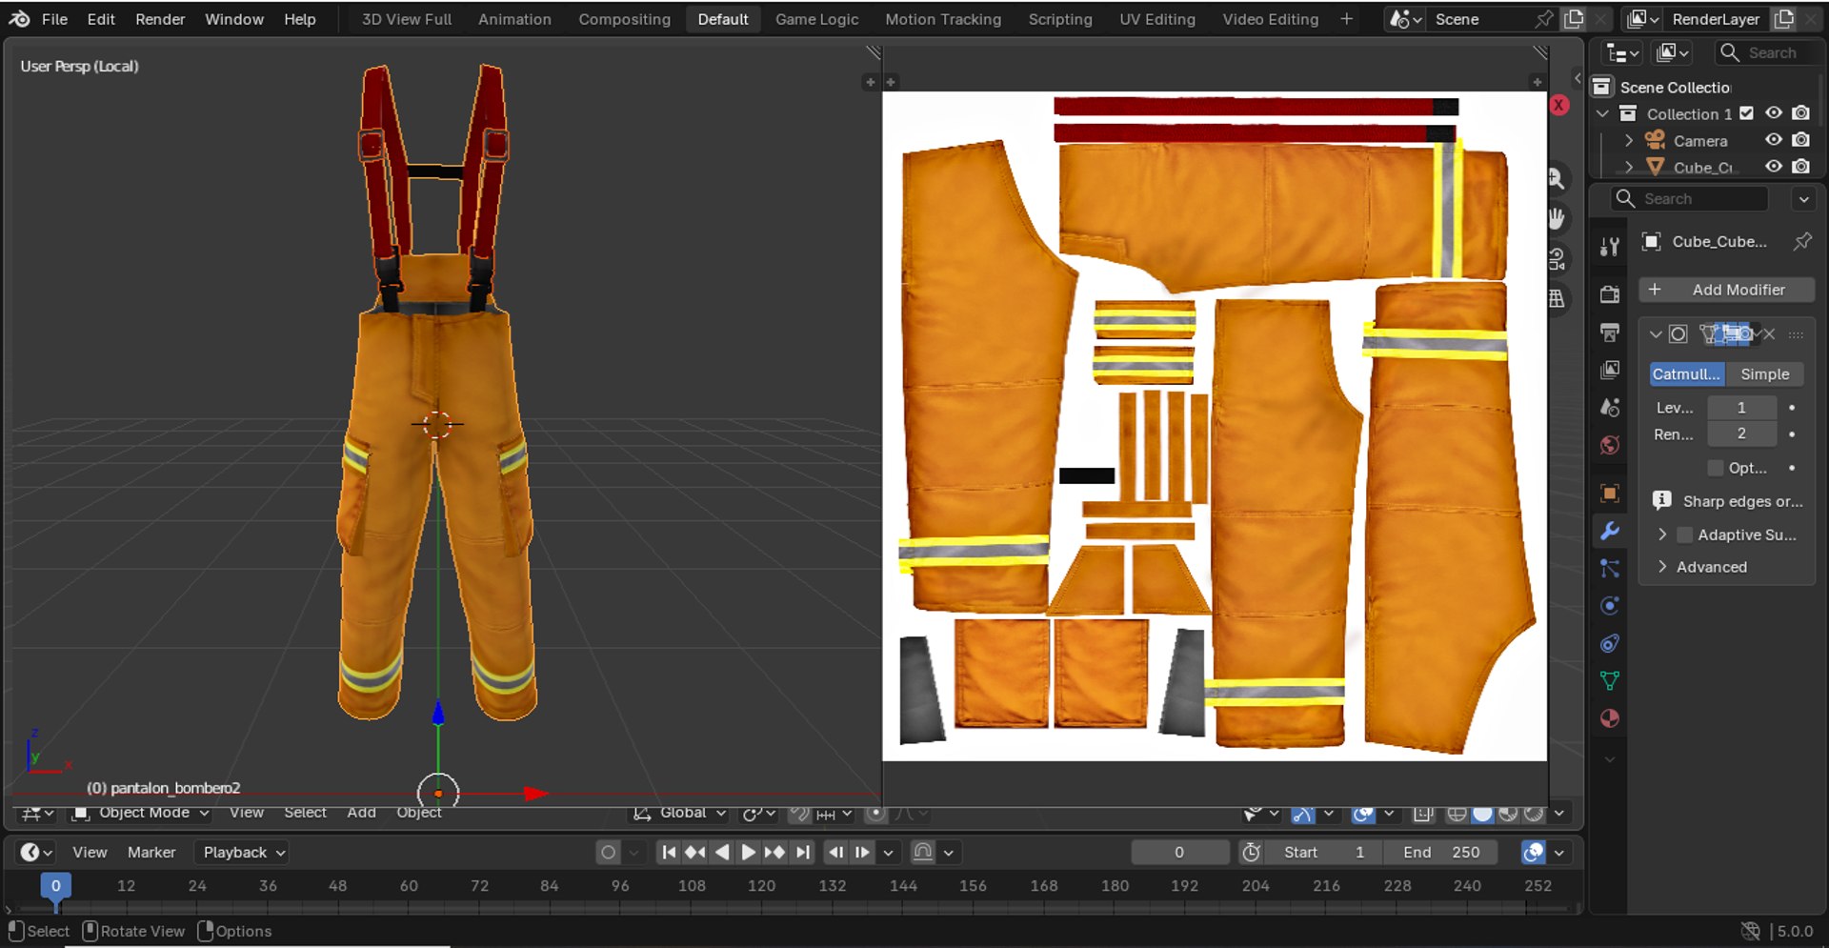The image size is (1829, 948).
Task: Open the Object Data mesh tab icon
Action: pyautogui.click(x=1610, y=681)
